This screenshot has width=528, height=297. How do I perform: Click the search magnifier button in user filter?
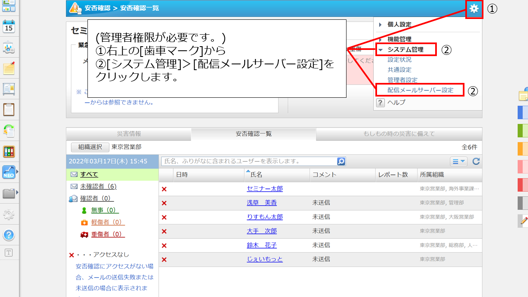(x=341, y=161)
